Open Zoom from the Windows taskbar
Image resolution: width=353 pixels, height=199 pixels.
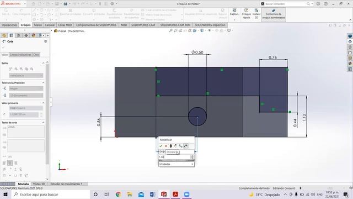186,194
